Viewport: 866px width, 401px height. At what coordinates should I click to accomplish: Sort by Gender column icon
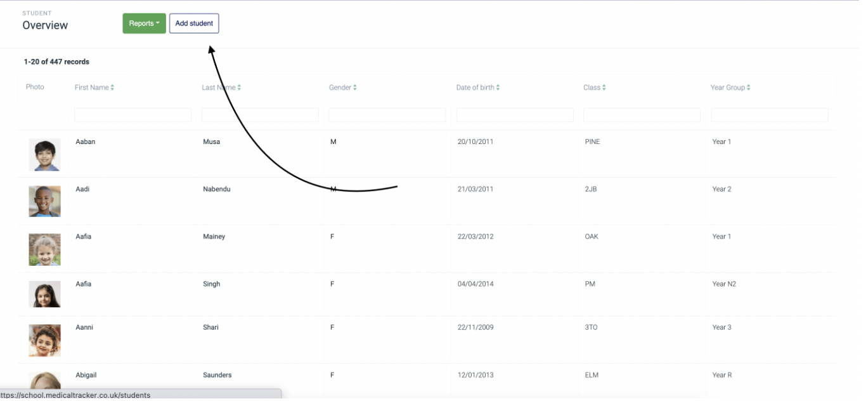tap(355, 88)
